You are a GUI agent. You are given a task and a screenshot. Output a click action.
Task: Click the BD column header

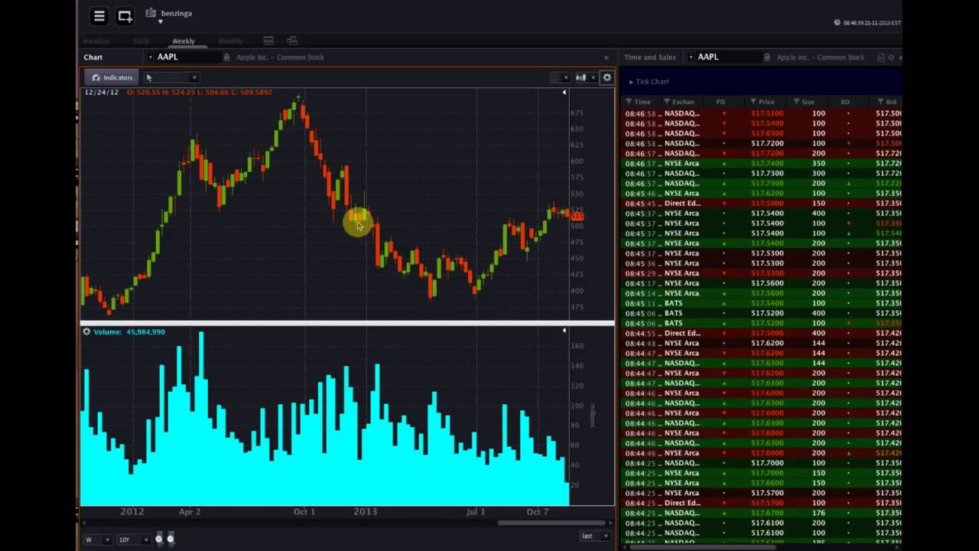click(x=845, y=102)
